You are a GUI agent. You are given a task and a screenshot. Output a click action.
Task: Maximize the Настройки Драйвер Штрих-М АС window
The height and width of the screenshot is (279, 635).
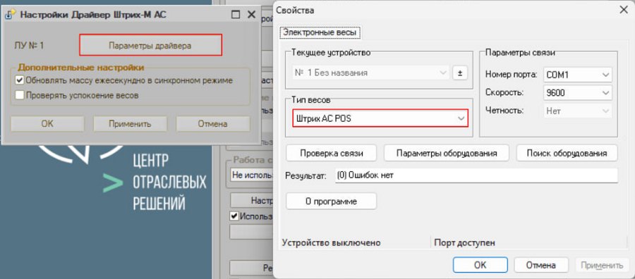(236, 15)
